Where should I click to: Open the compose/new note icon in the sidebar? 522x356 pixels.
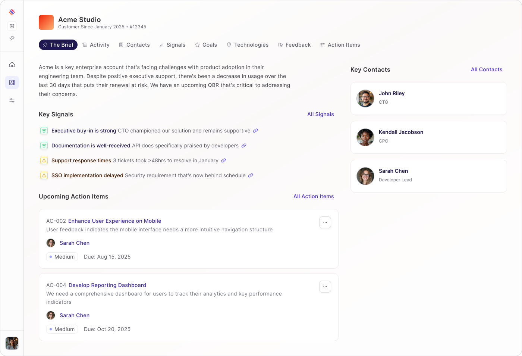coord(12,26)
